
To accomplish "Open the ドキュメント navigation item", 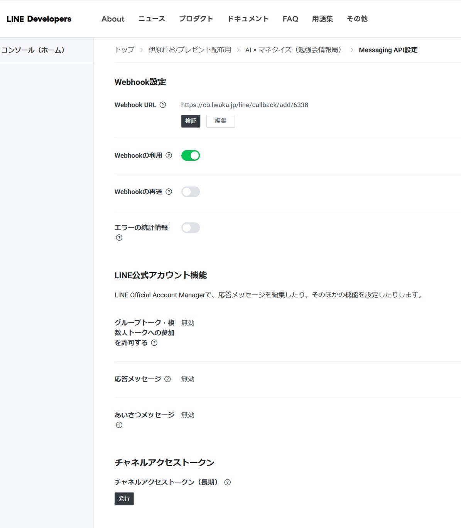I will coord(248,19).
